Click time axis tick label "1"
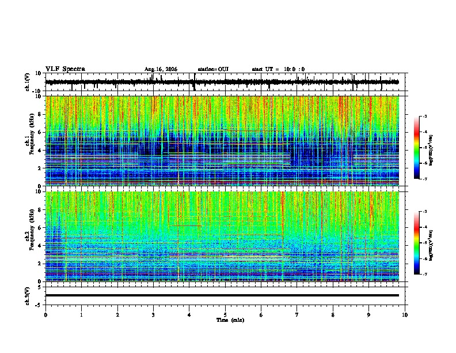This screenshot has width=456, height=353. tap(81, 315)
